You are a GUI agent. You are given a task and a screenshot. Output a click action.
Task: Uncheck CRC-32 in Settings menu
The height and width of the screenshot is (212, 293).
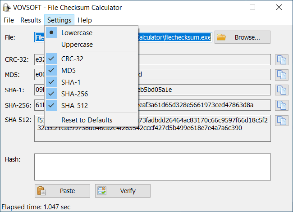(92, 59)
